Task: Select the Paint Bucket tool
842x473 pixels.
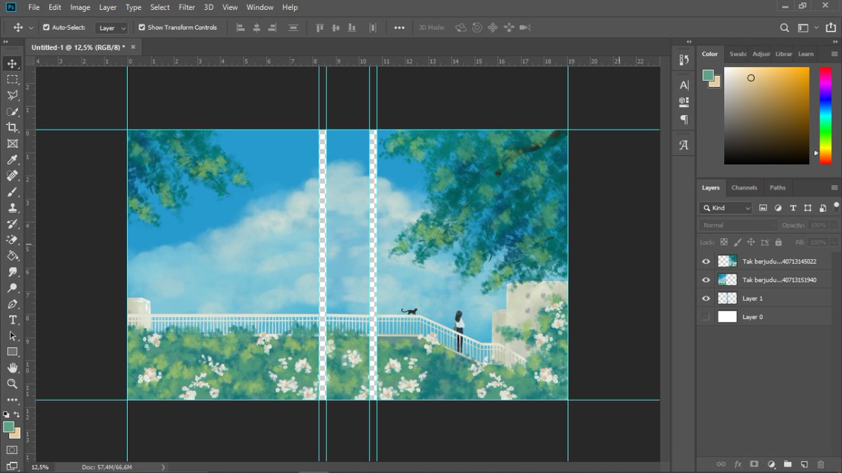Action: (x=12, y=256)
